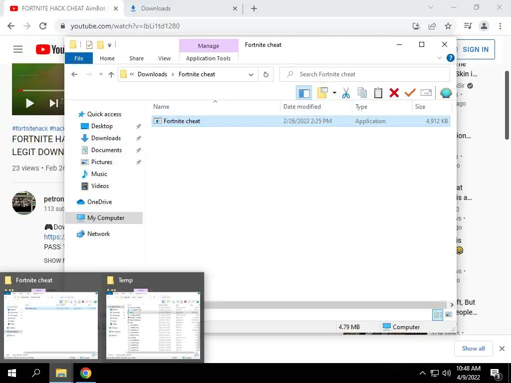Expand the ribbon with chevron
The image size is (511, 383).
click(439, 58)
